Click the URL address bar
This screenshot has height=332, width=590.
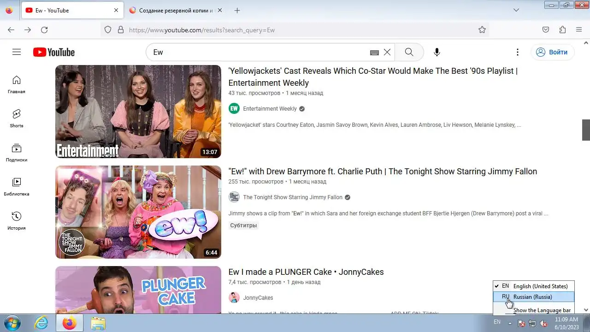pyautogui.click(x=295, y=30)
